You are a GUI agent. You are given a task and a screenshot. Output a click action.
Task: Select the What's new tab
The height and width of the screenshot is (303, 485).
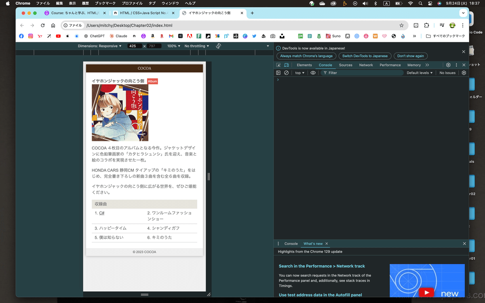pos(313,244)
